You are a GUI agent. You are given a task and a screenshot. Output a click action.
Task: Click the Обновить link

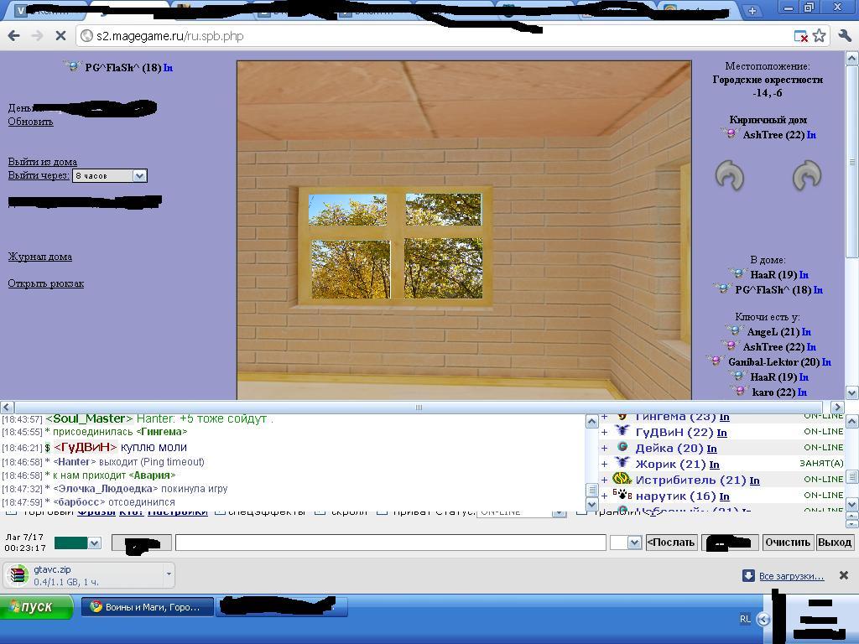(x=30, y=122)
